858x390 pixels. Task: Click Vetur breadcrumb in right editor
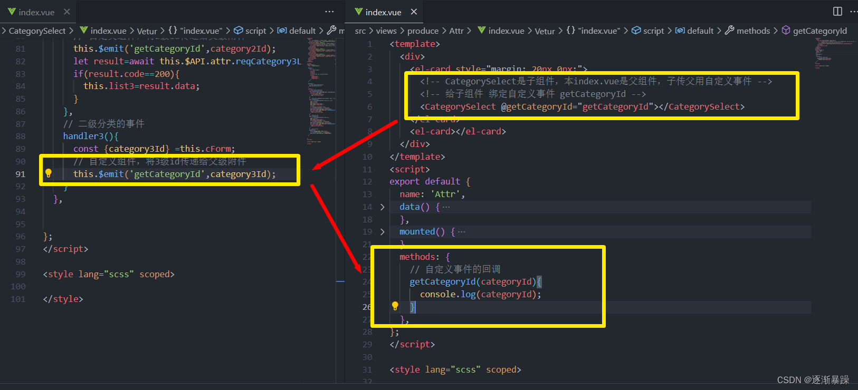tap(545, 31)
